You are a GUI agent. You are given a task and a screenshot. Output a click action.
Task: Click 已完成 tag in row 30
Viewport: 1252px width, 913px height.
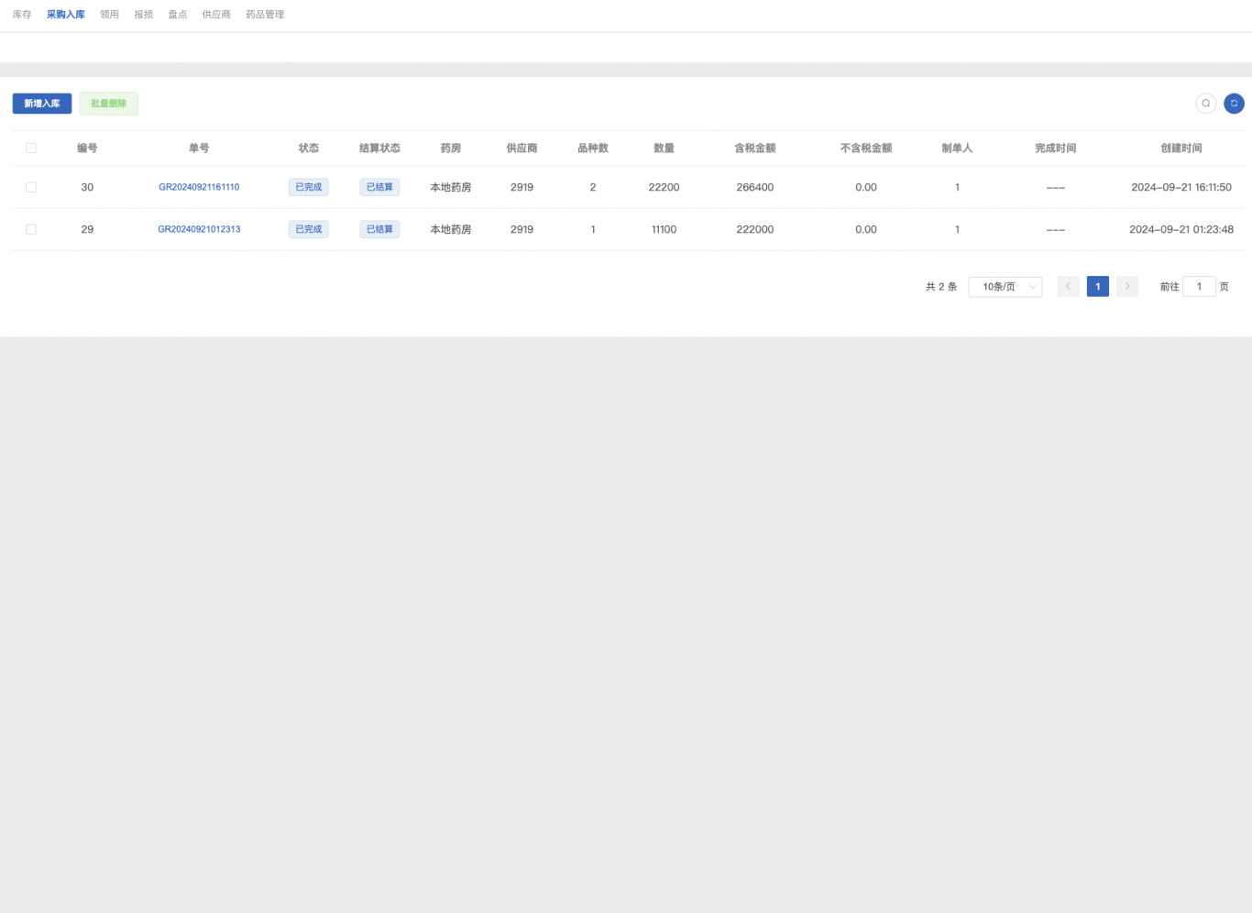309,187
